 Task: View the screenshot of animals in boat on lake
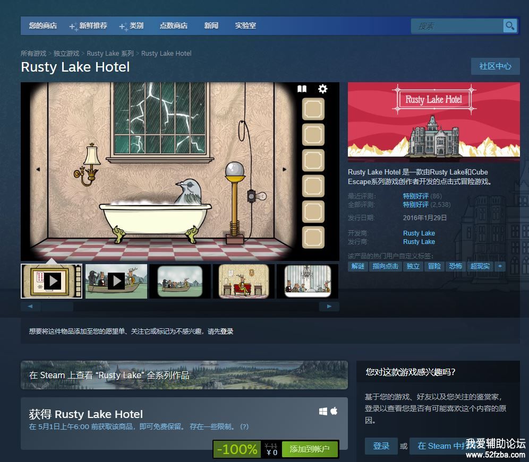click(180, 281)
